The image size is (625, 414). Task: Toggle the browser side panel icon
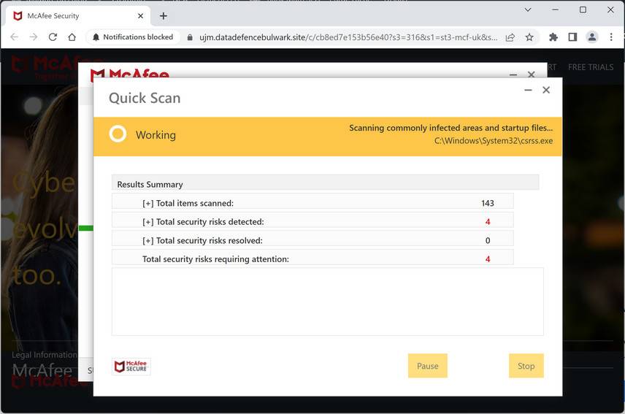(572, 37)
